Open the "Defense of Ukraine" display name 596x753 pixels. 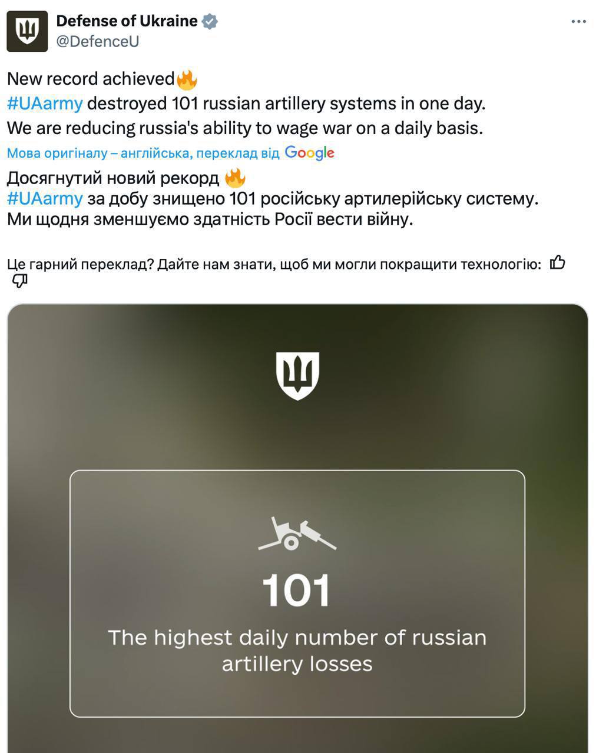click(127, 21)
